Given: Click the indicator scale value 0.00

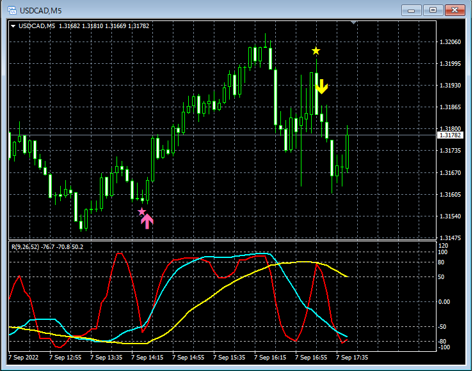Looking at the screenshot, I should tap(444, 302).
